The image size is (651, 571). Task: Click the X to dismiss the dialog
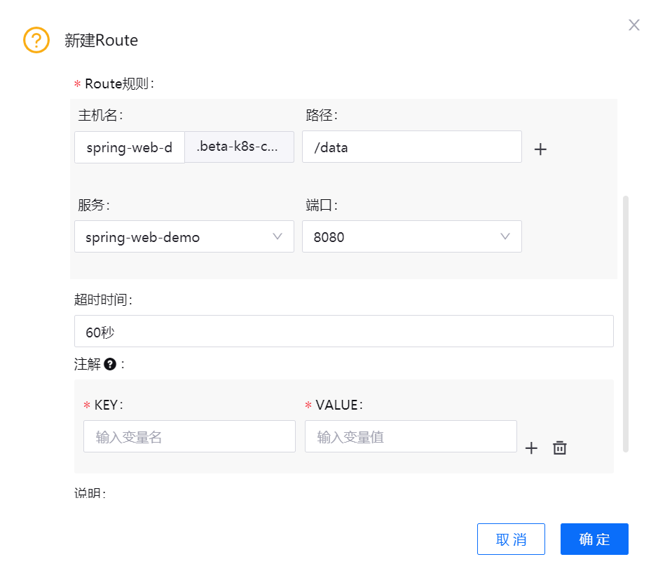tap(634, 25)
